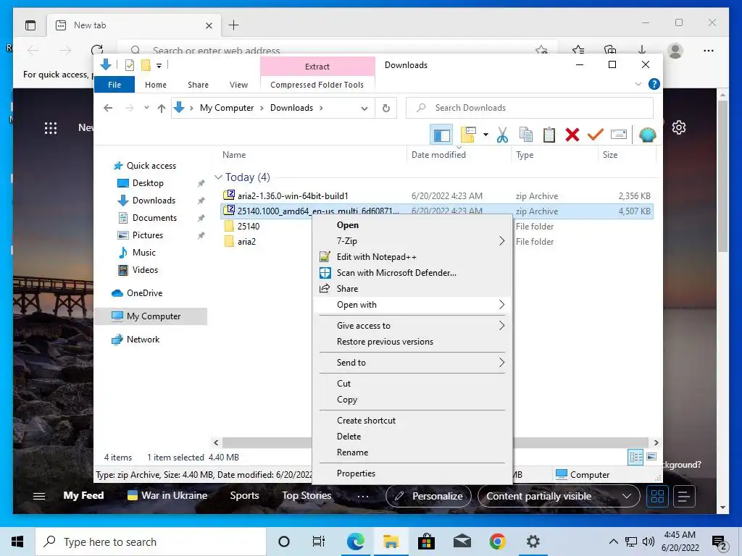Expand address bar history dropdown
Image resolution: width=742 pixels, height=556 pixels.
click(364, 109)
